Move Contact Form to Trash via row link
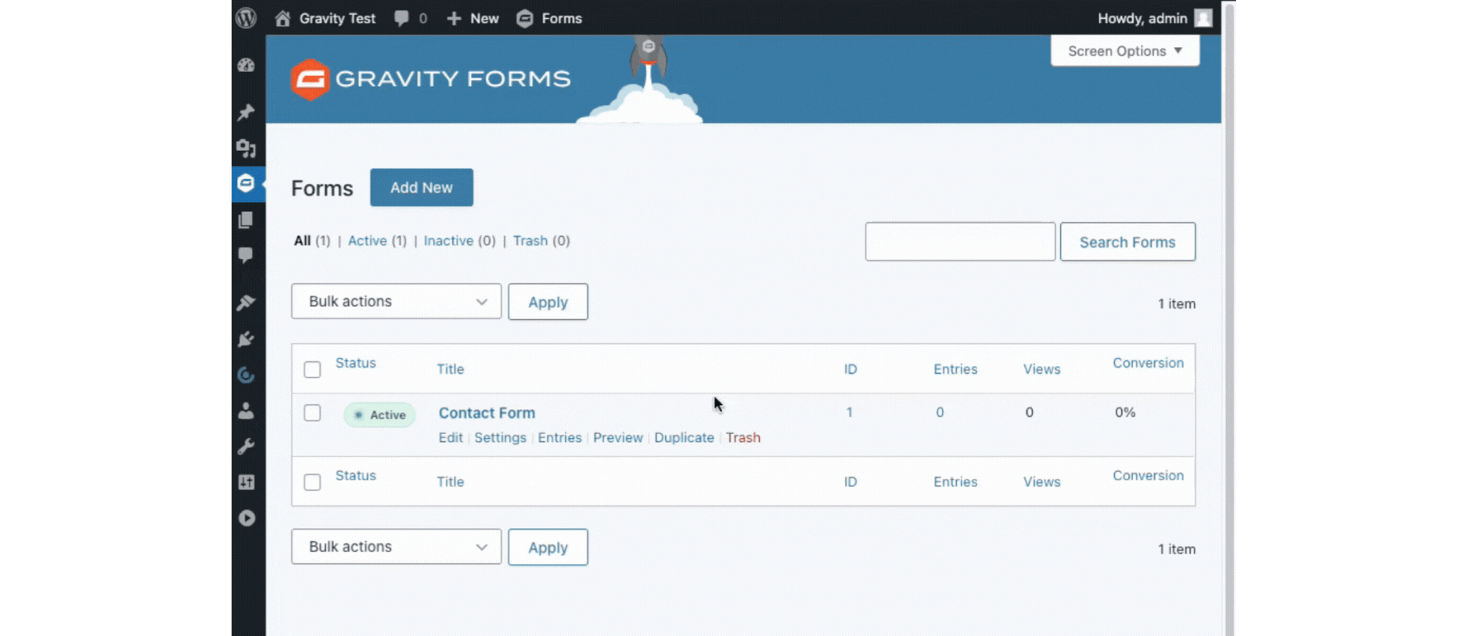1467x636 pixels. click(x=743, y=438)
